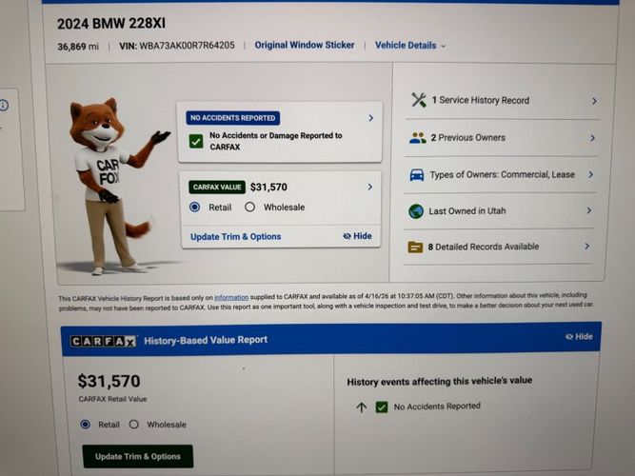Choose Wholesale in History-Based Value Report

click(134, 425)
